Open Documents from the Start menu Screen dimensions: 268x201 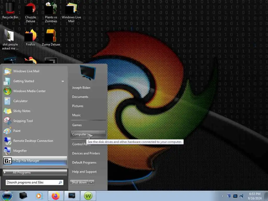pos(80,97)
